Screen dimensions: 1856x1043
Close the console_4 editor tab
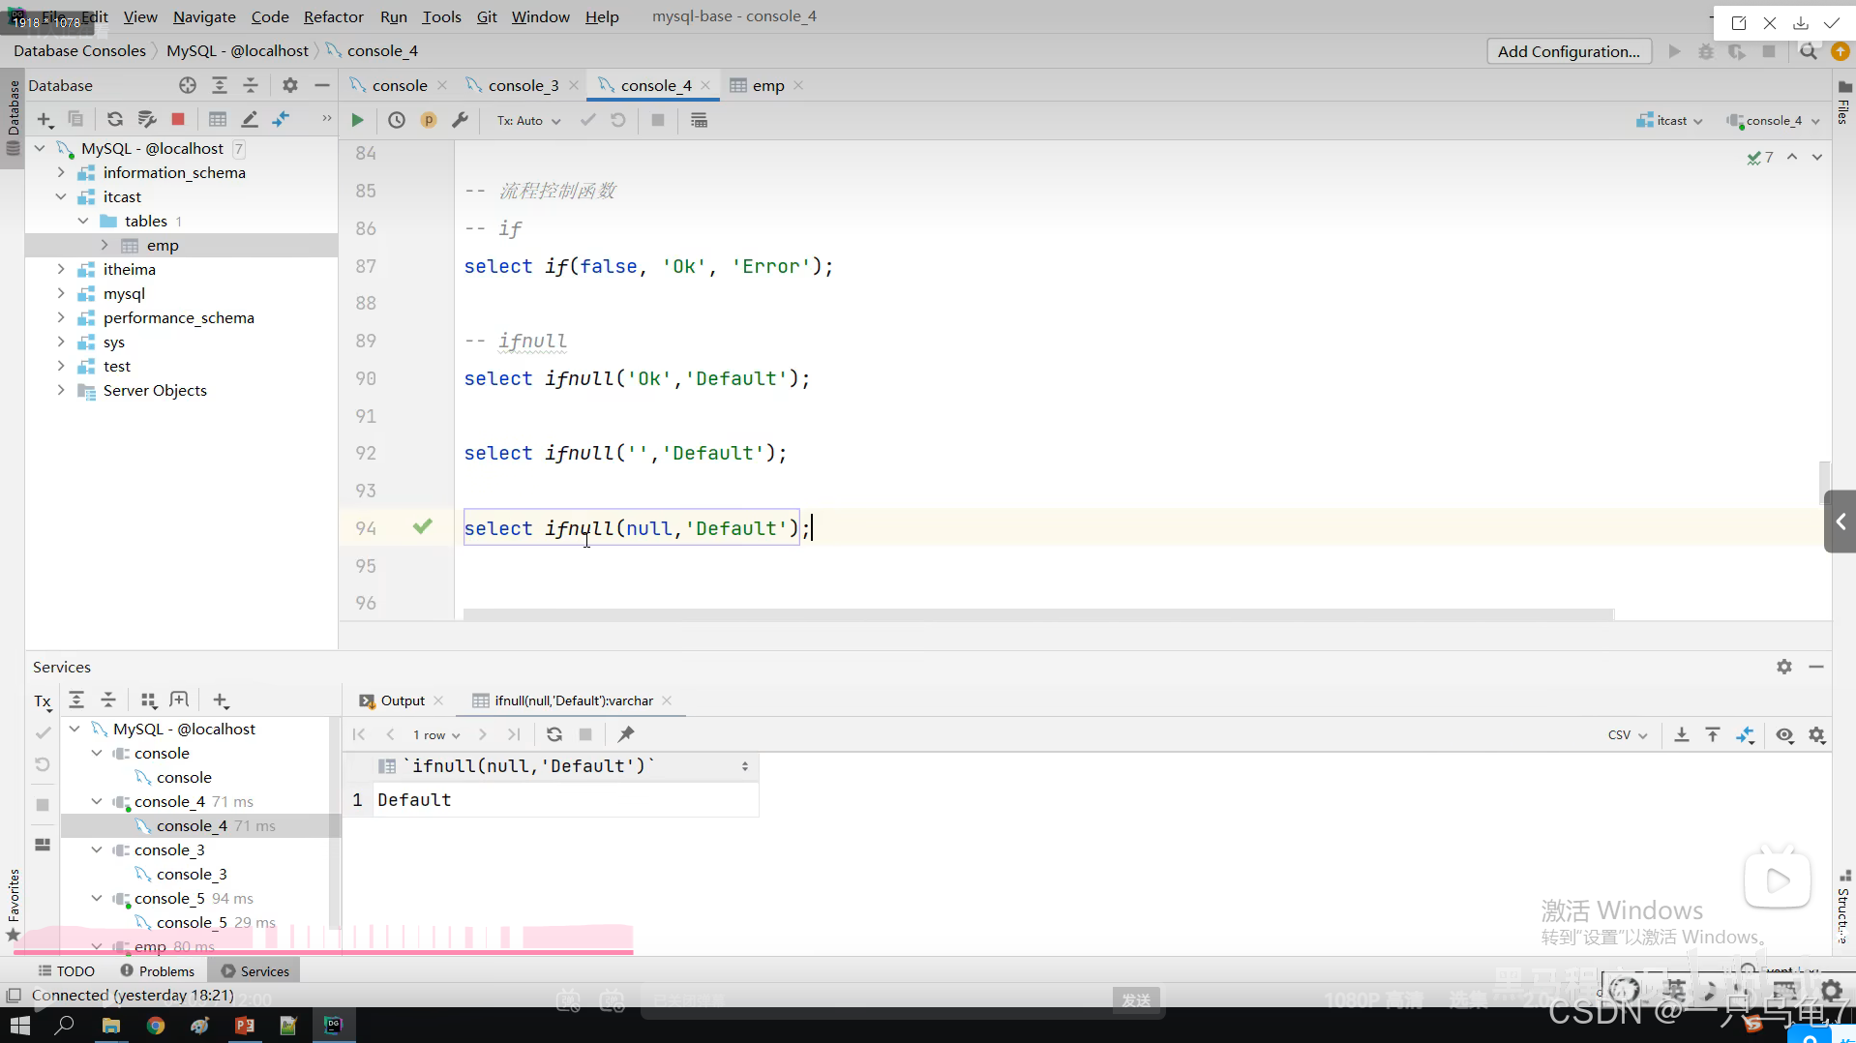[705, 85]
